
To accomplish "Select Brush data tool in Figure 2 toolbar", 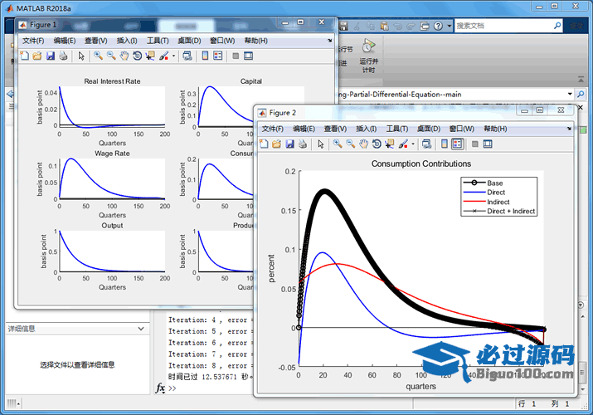I will pos(403,144).
